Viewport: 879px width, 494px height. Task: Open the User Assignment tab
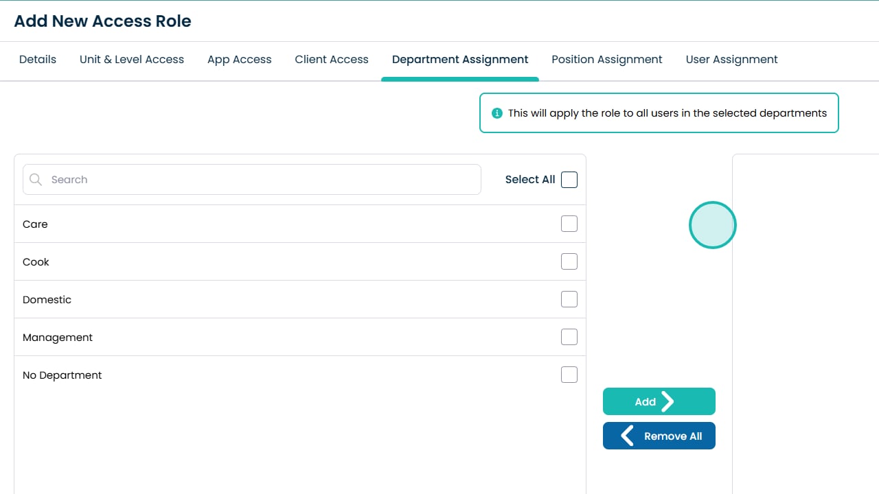[x=731, y=60]
